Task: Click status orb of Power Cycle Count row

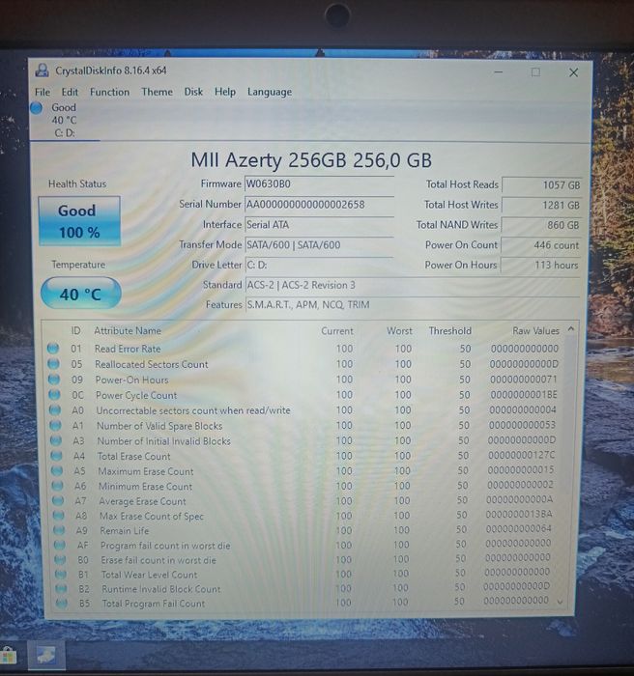Action: 54,395
